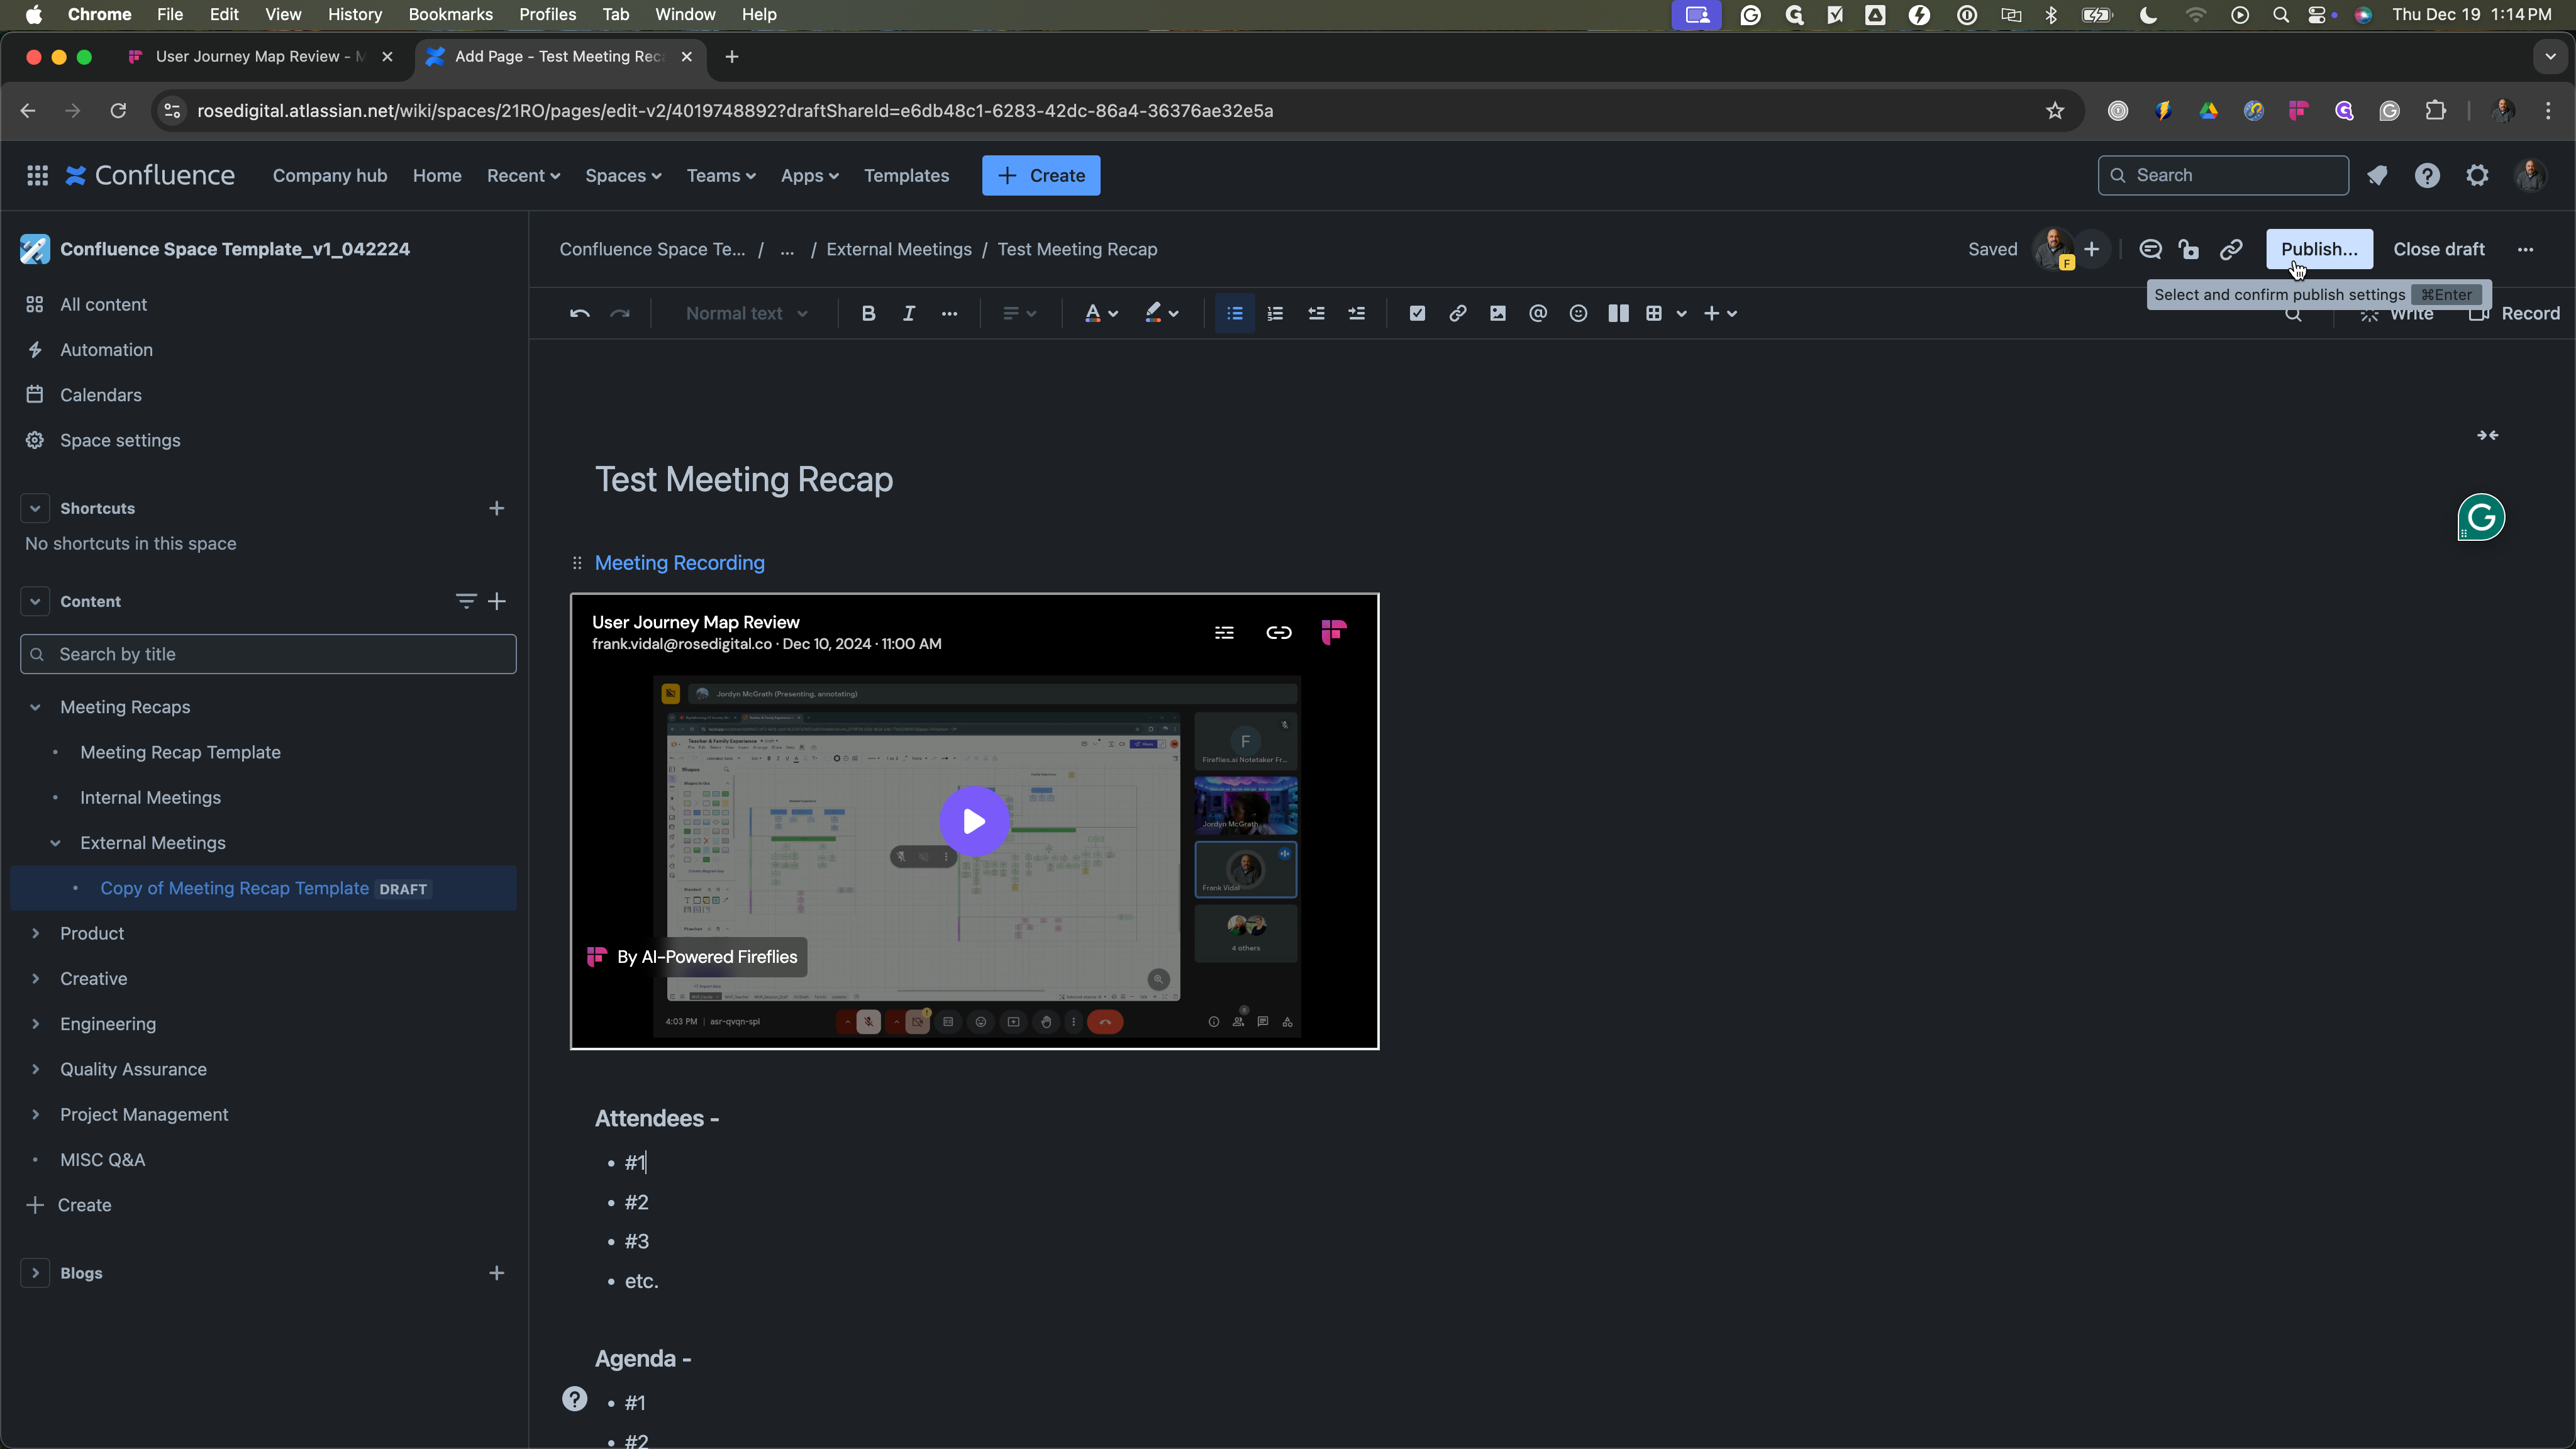This screenshot has height=1449, width=2576.
Task: Toggle bullet list formatting
Action: point(1235,314)
